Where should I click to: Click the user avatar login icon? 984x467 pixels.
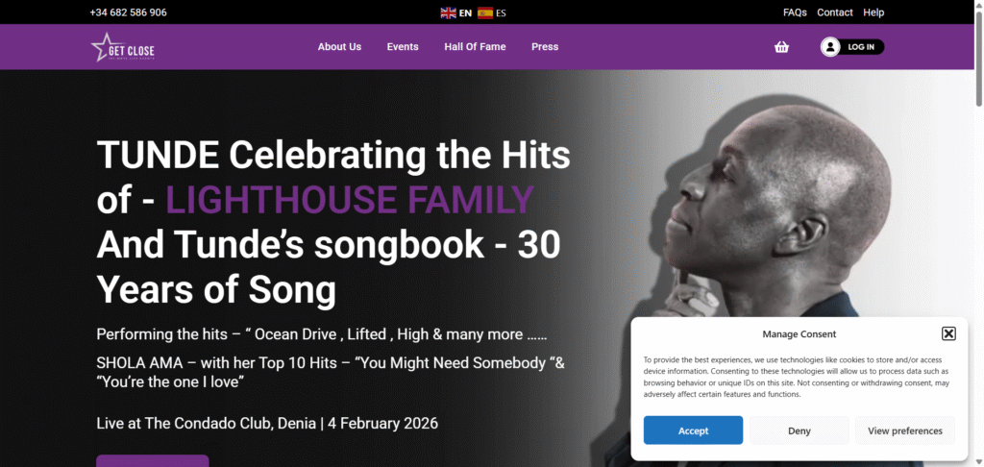[x=830, y=47]
